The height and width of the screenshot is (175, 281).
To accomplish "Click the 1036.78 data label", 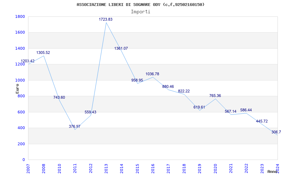I will (x=152, y=74).
